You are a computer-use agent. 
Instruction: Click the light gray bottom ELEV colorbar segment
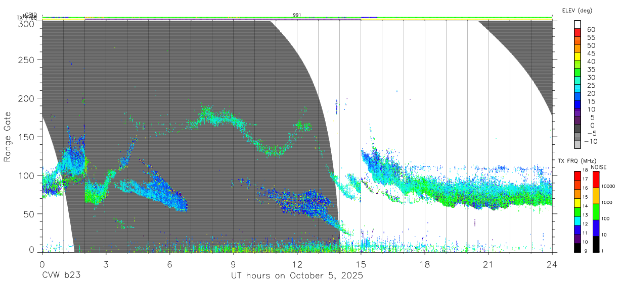(x=578, y=145)
